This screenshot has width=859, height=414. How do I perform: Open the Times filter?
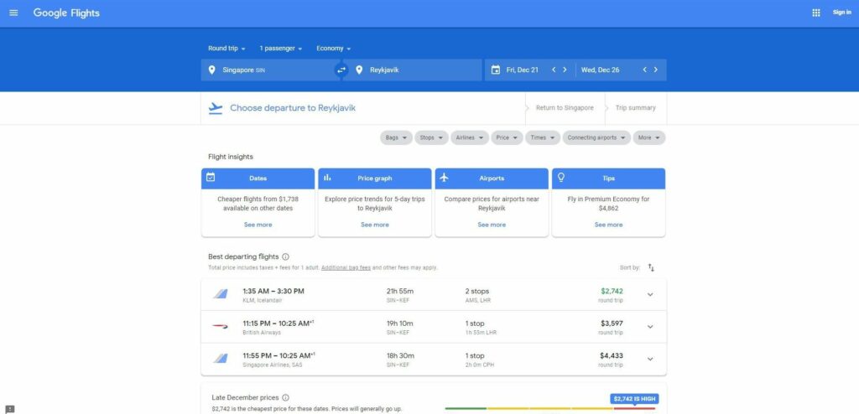click(543, 138)
